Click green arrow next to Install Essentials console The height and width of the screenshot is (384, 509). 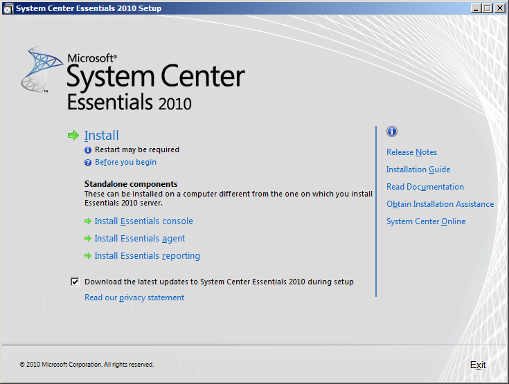[88, 221]
